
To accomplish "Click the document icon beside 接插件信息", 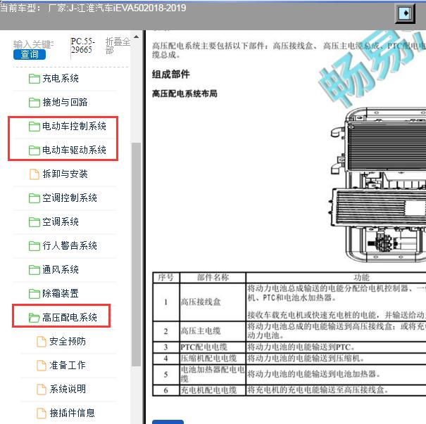I will pos(42,413).
